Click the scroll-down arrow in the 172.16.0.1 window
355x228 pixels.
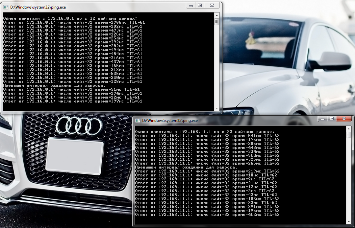click(x=217, y=108)
